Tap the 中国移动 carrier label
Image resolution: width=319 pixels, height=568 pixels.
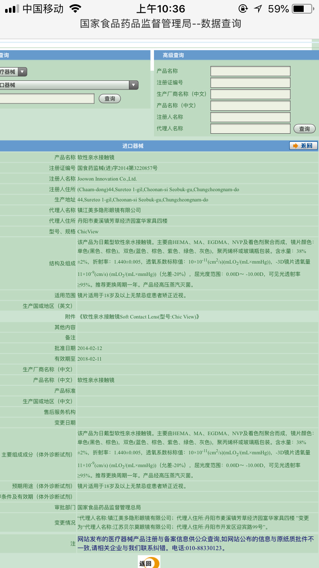[43, 9]
